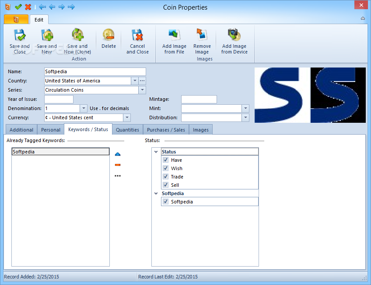
Task: Click Cancel and Close ribbon button
Action: point(137,42)
